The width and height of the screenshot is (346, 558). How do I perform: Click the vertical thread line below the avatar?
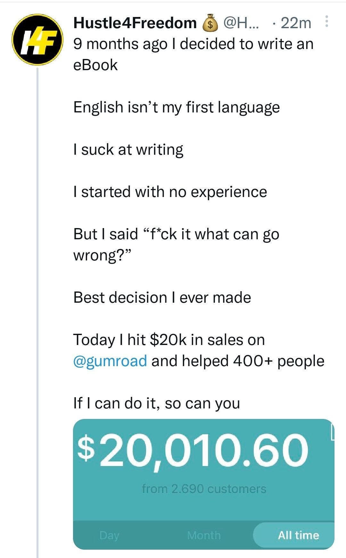point(37,288)
